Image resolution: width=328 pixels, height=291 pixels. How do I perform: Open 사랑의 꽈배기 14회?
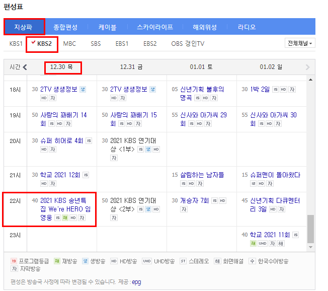pos(63,119)
